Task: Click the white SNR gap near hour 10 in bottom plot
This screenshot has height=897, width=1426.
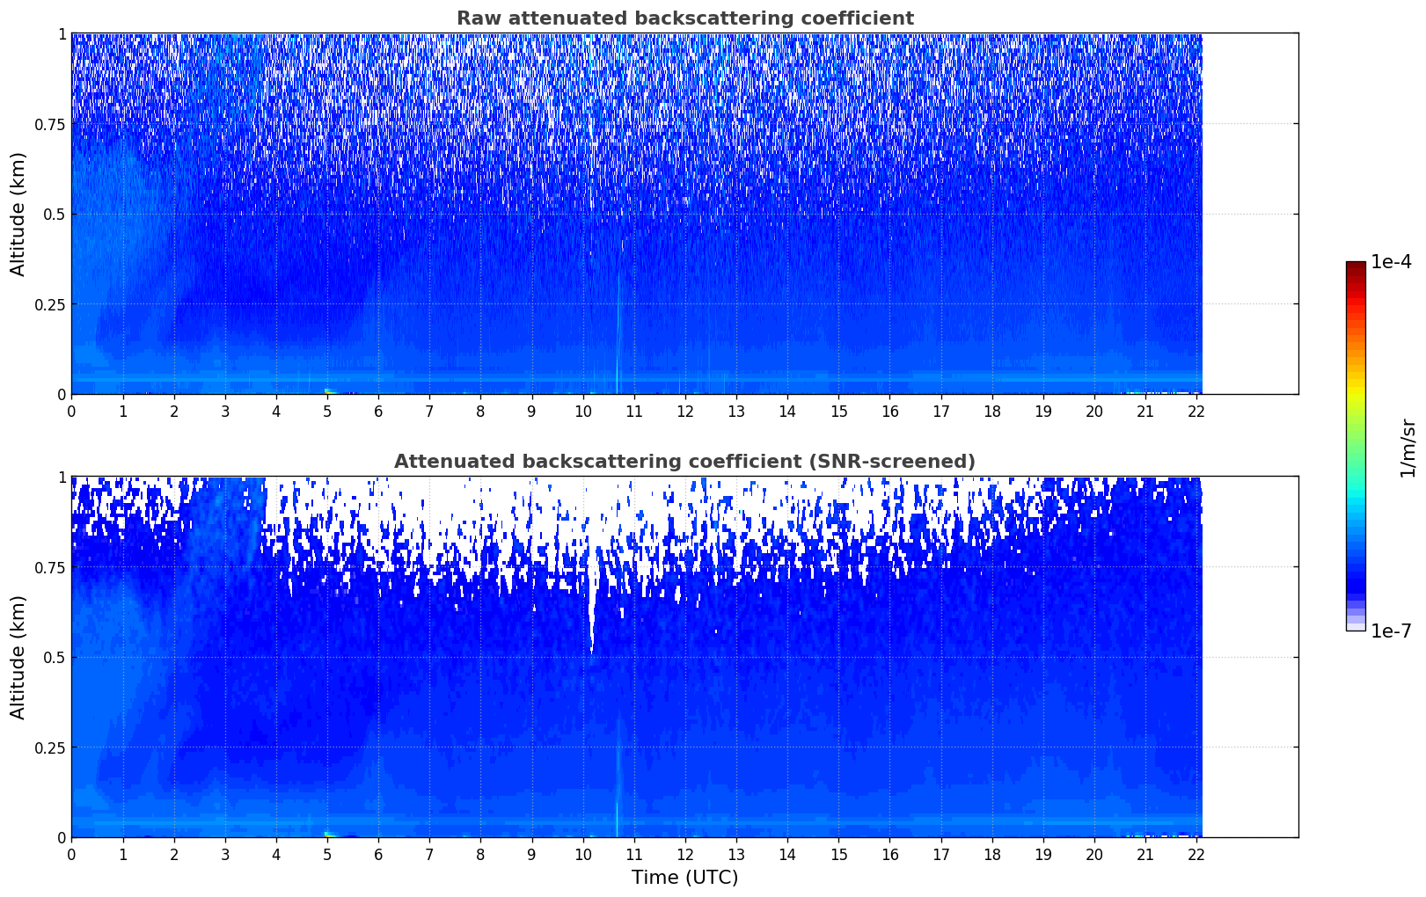Action: (592, 598)
